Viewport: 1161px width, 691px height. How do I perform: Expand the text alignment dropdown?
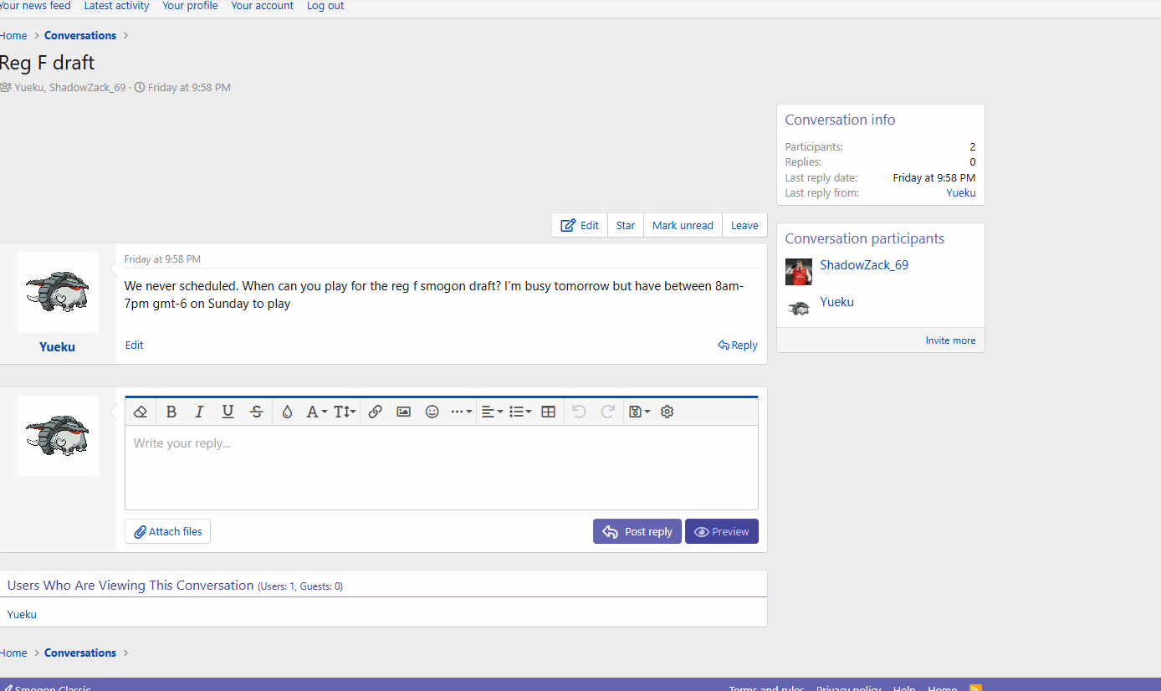[x=492, y=412]
